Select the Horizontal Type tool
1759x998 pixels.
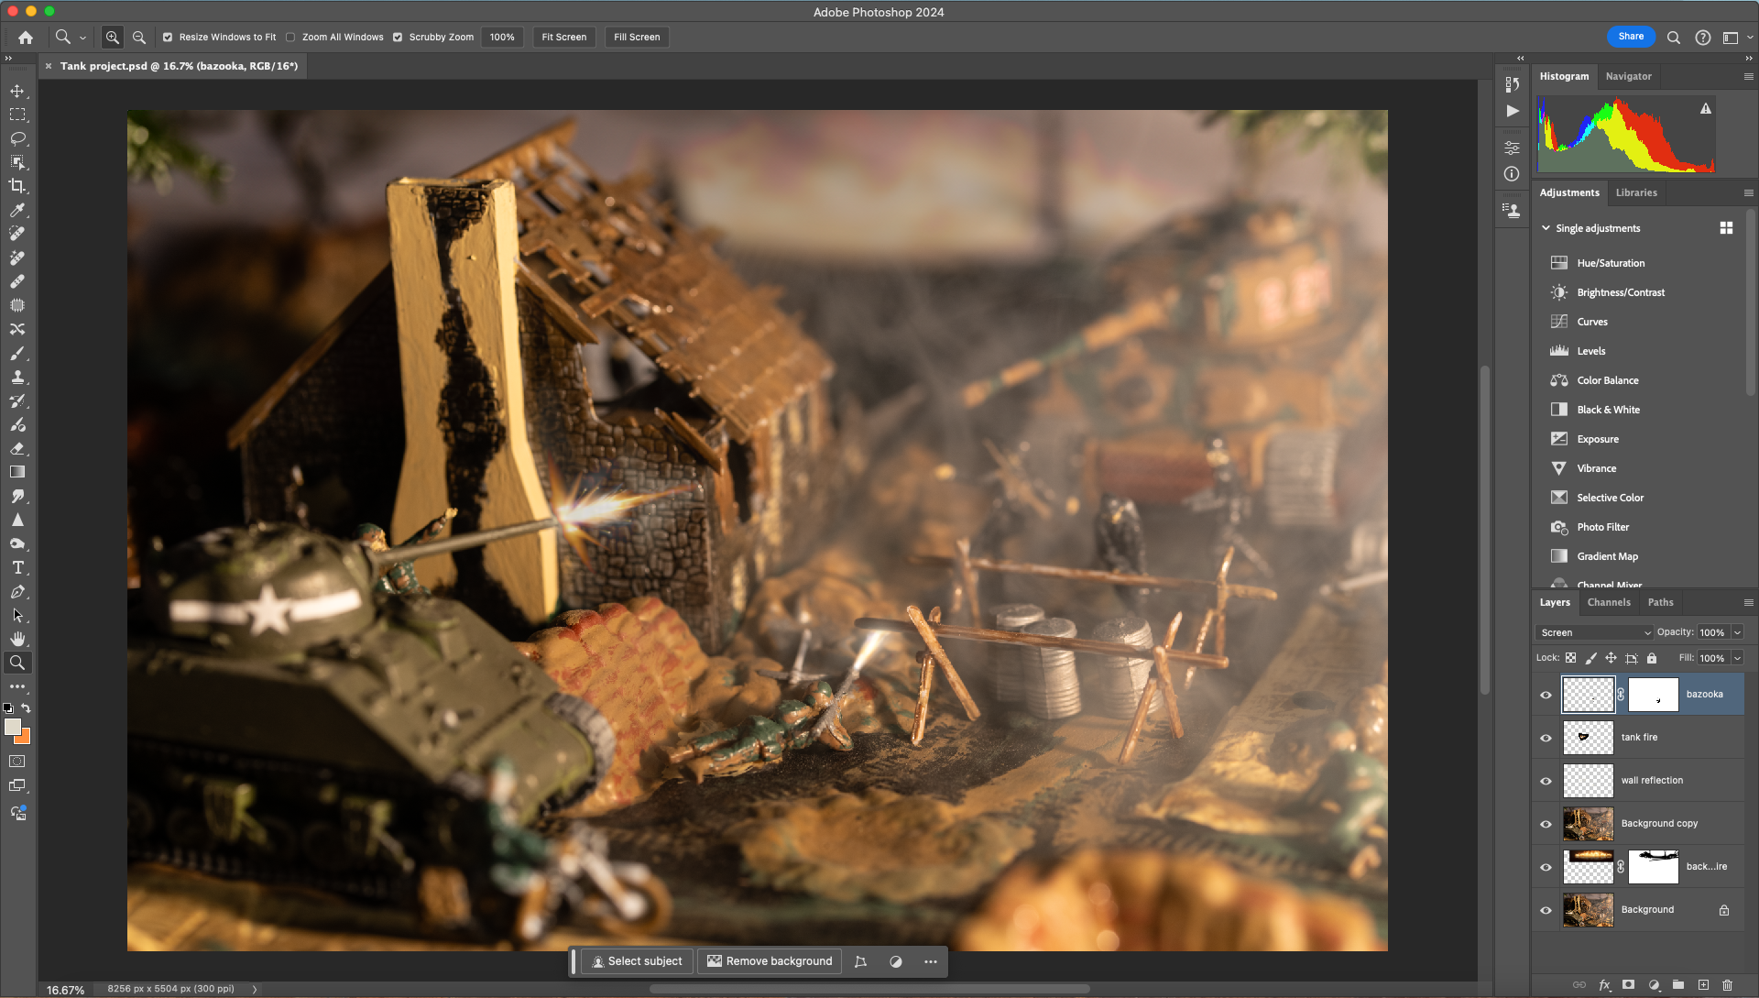click(17, 567)
